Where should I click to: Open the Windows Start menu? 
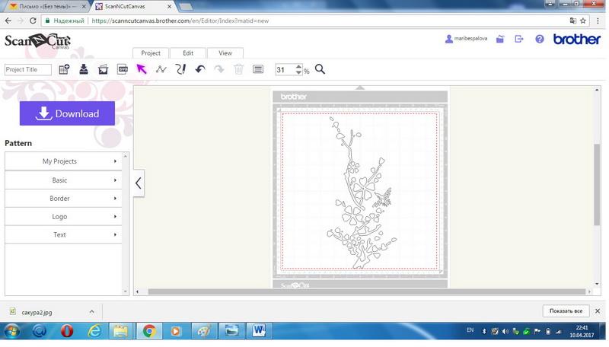click(x=11, y=331)
